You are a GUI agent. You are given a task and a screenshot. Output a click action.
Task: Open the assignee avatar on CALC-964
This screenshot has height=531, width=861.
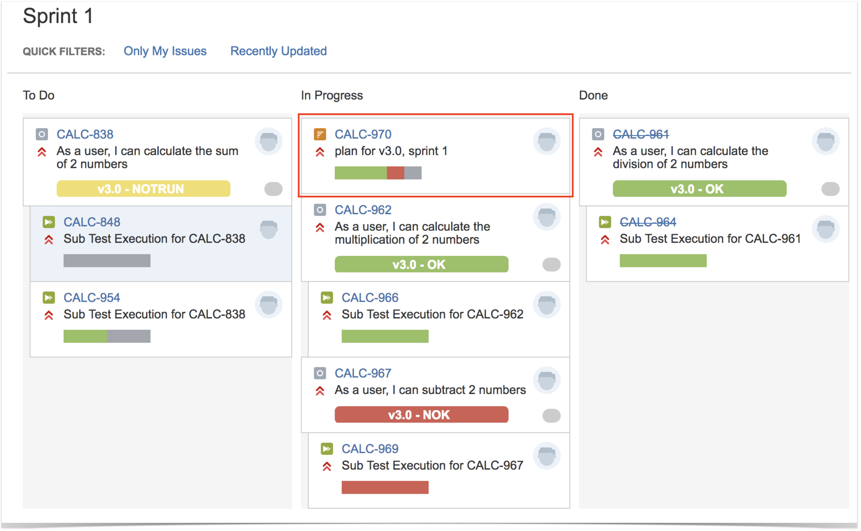click(x=826, y=229)
